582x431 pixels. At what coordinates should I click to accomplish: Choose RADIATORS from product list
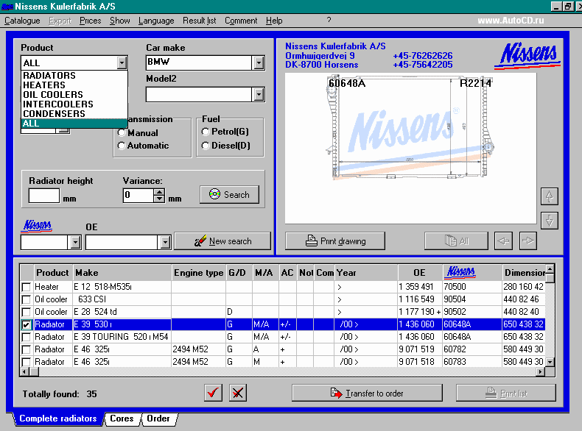click(74, 75)
